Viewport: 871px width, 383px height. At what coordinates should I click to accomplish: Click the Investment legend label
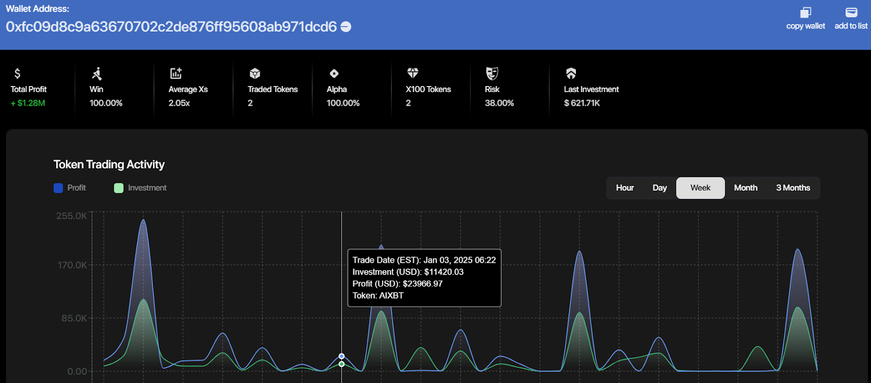coord(148,188)
